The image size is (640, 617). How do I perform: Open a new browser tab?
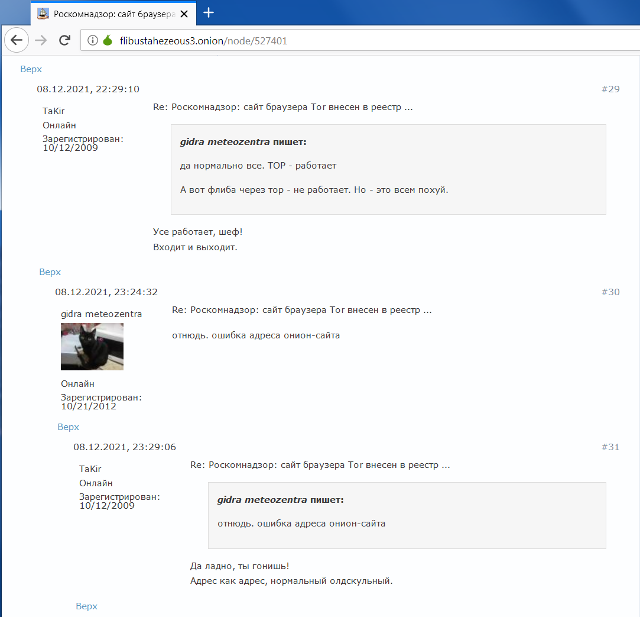(x=209, y=12)
